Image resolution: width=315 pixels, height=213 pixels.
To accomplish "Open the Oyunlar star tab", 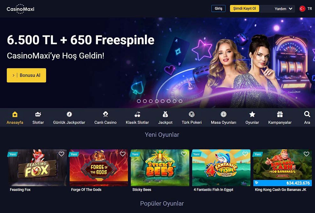I will pos(252,118).
